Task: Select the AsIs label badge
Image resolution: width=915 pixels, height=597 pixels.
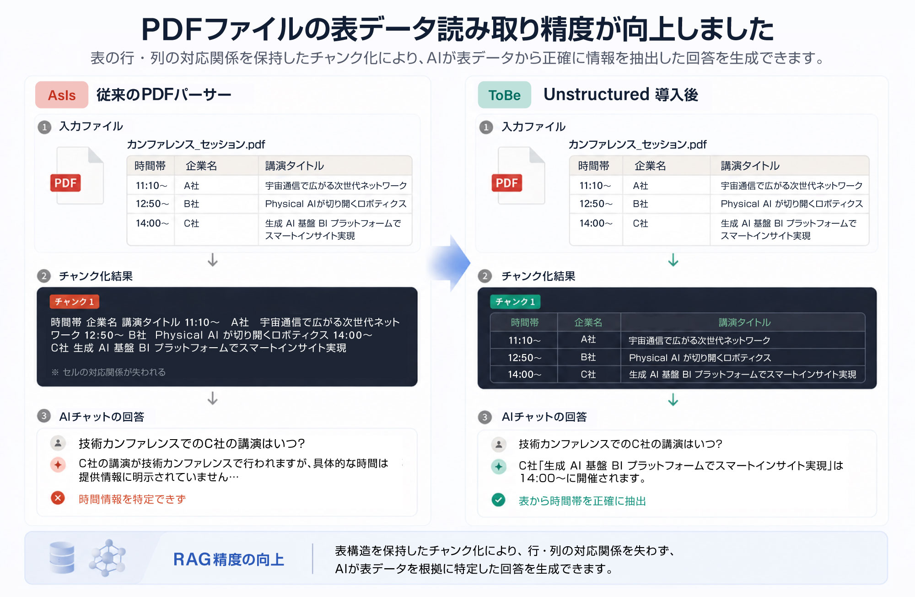Action: point(62,95)
